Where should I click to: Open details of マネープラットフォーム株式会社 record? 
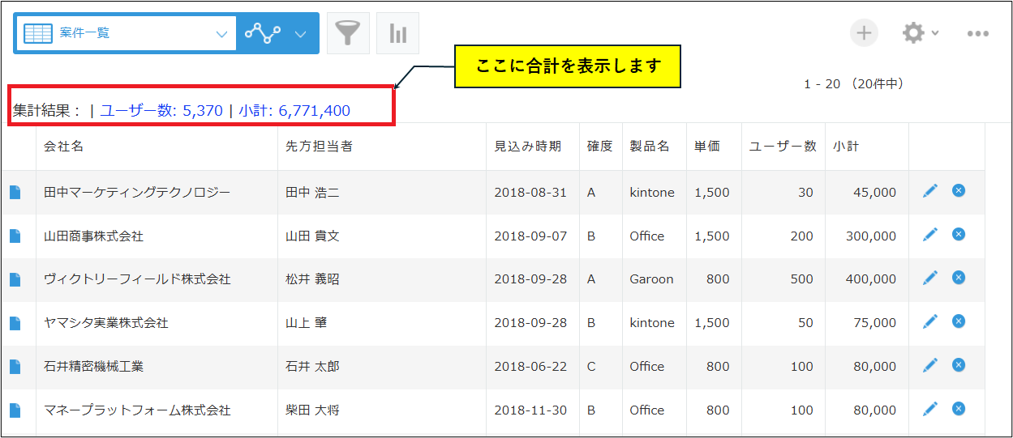[x=15, y=410]
